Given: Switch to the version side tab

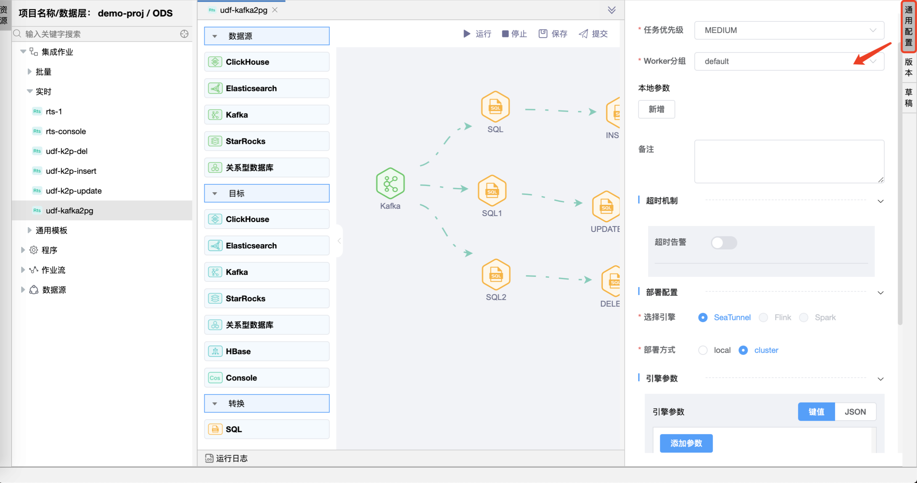Looking at the screenshot, I should tap(908, 67).
